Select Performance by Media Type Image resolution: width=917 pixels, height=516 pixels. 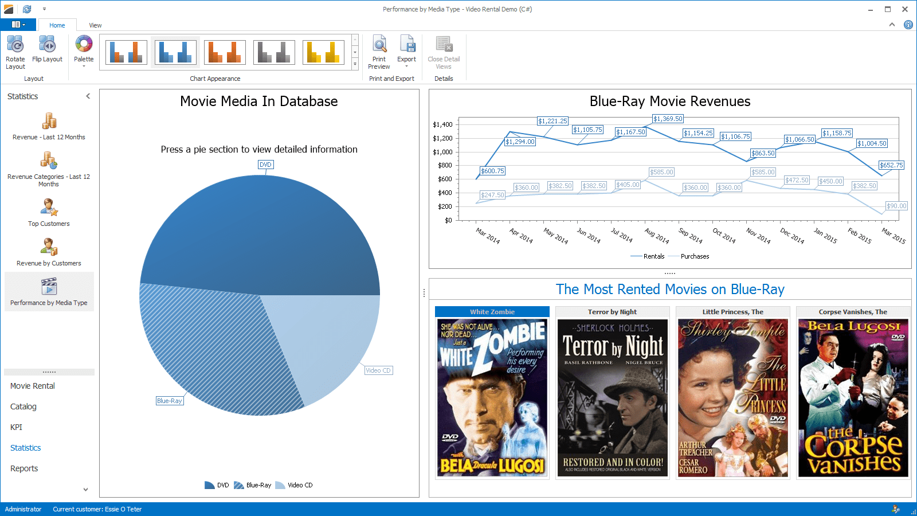[x=49, y=292]
